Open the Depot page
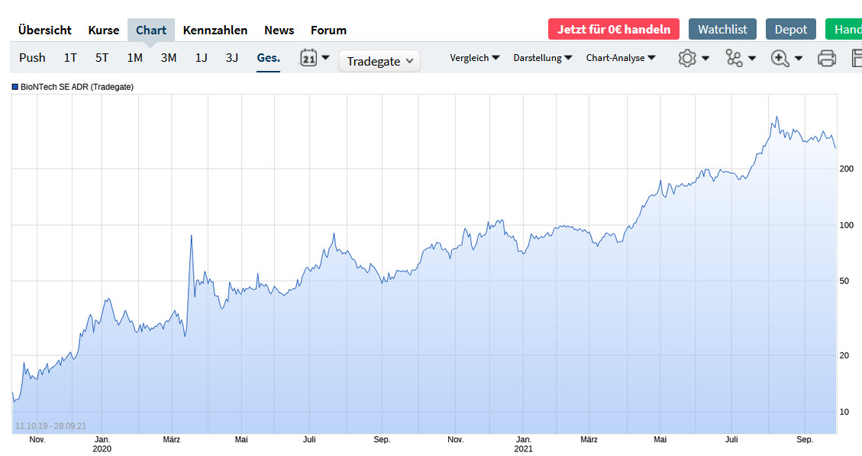The image size is (862, 456). pos(790,29)
